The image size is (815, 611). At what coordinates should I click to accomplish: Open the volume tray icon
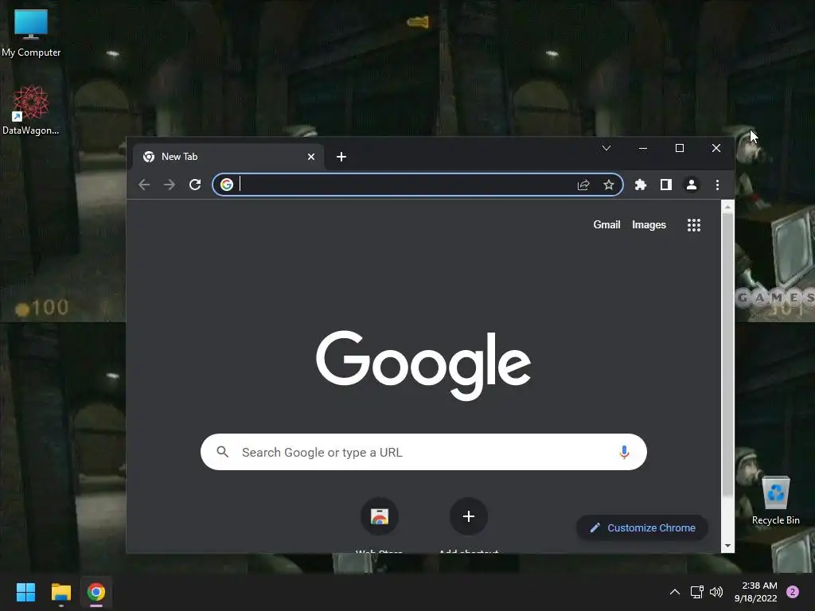[716, 592]
